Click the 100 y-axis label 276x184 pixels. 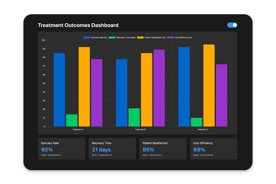click(x=43, y=40)
